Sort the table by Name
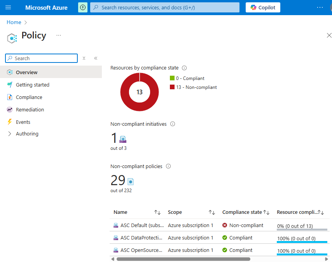The image size is (332, 262). point(157,212)
